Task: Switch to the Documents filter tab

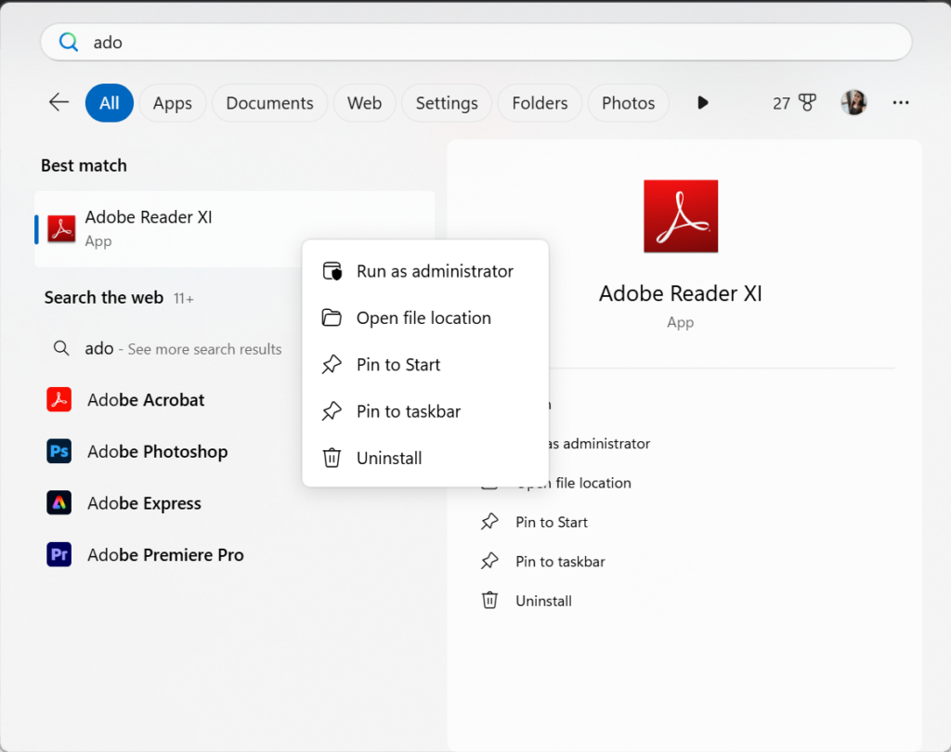Action: pyautogui.click(x=270, y=103)
